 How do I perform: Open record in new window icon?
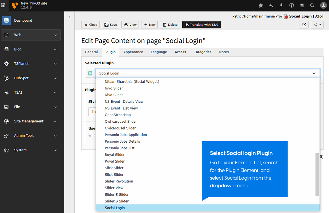[x=304, y=25]
